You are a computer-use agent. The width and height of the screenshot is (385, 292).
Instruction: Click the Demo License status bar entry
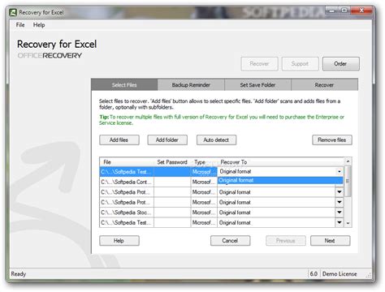tap(340, 274)
